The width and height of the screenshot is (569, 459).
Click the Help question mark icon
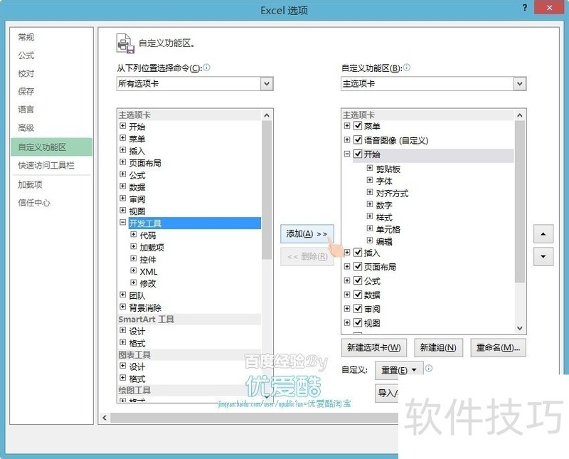coord(525,8)
